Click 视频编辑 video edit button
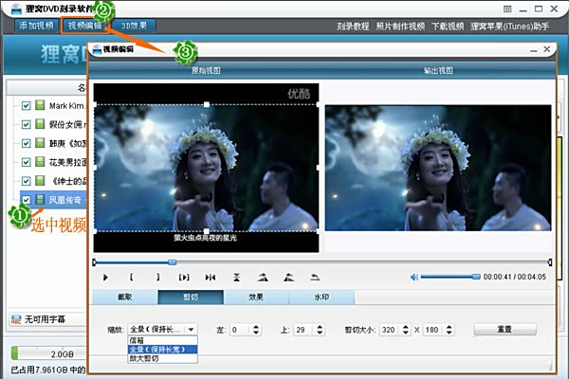The image size is (569, 379). [x=85, y=26]
